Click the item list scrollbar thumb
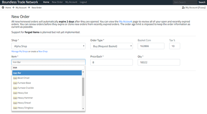Image resolution: width=207 pixels, height=114 pixels. [83, 87]
